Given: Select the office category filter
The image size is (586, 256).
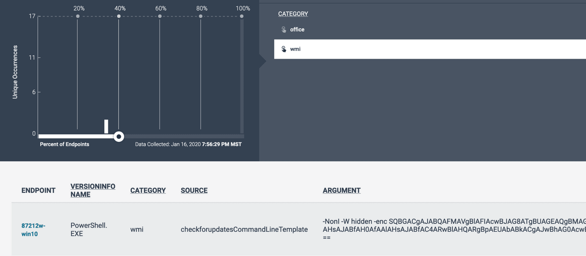Looking at the screenshot, I should click(297, 30).
